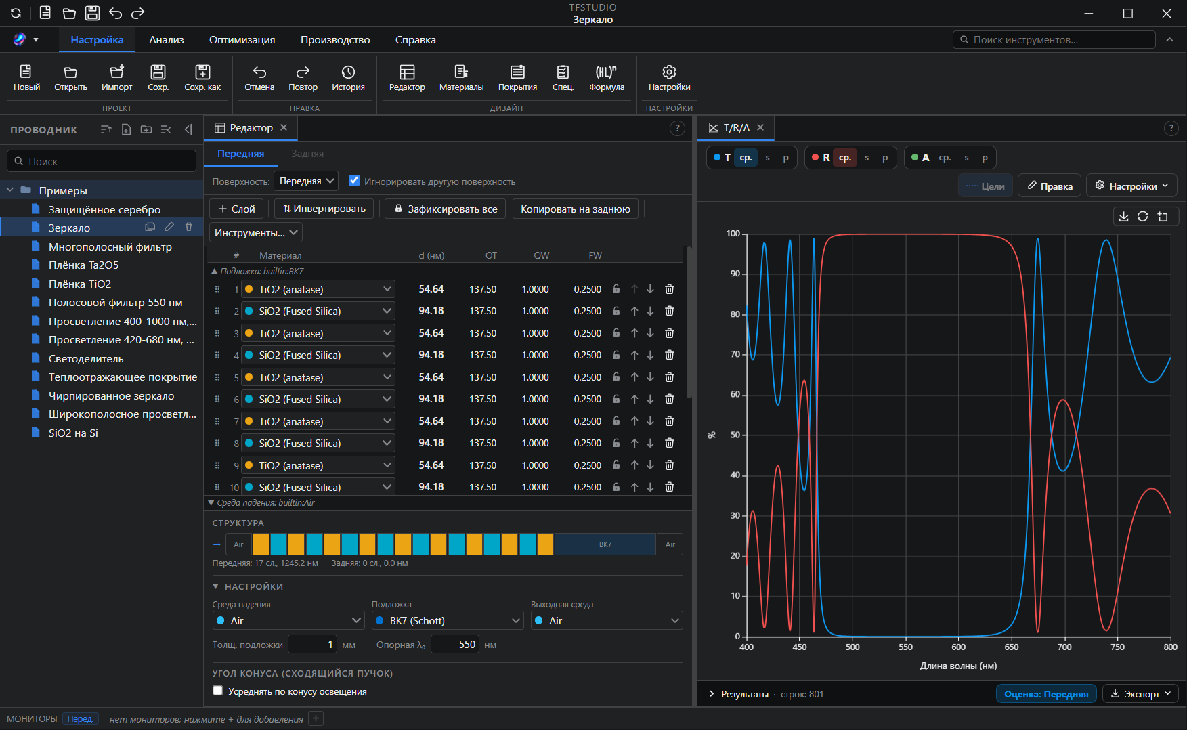Collapse the Примеры tree folder
The image size is (1187, 730).
[10, 190]
